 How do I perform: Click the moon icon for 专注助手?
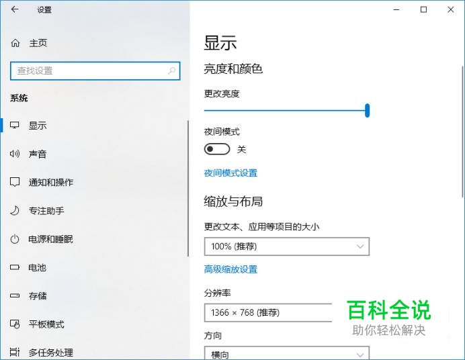[x=15, y=210]
